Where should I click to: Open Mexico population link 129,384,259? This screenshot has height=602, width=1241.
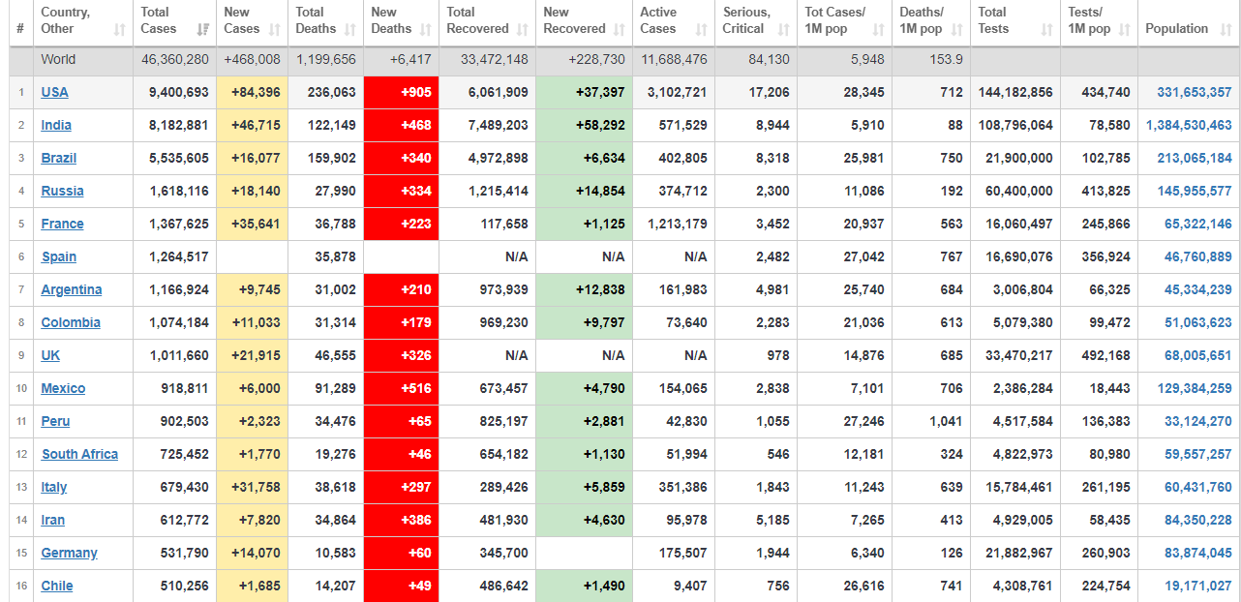click(x=1195, y=388)
